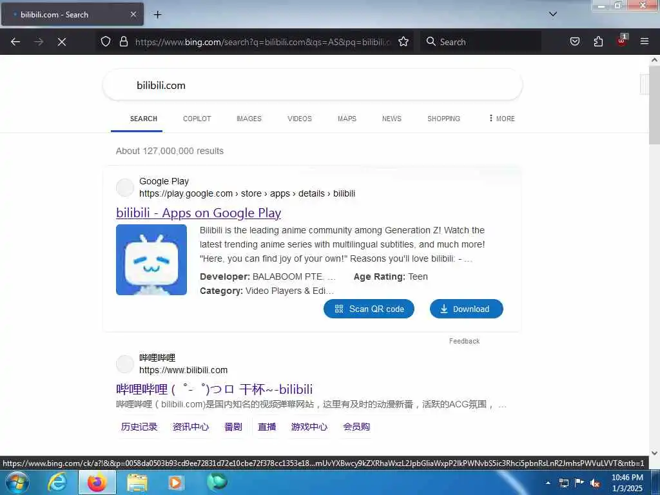
Task: Click the bilibili app icon thumbnail
Action: (151, 260)
